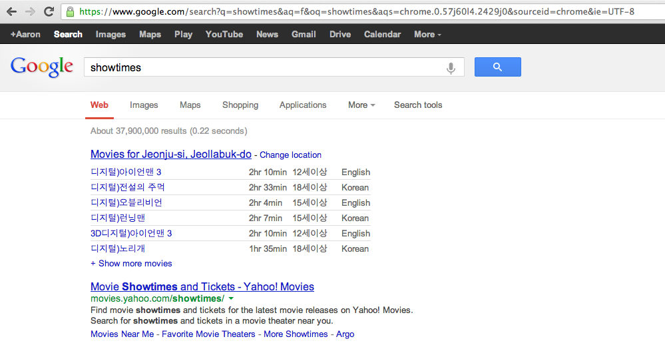Image resolution: width=665 pixels, height=351 pixels.
Task: Switch to the Images results tab
Action: pos(144,105)
